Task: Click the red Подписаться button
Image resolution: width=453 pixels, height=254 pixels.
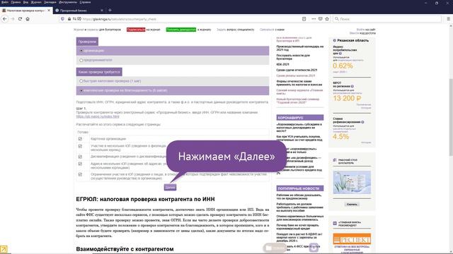Action: (x=136, y=30)
